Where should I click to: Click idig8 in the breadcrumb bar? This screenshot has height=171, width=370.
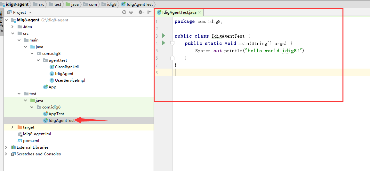(111, 4)
